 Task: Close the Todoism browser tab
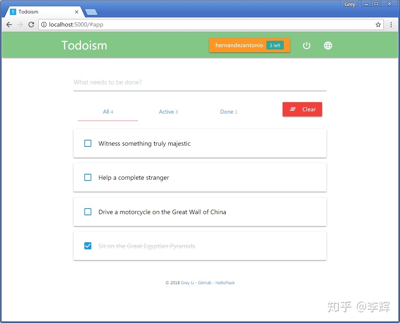point(77,12)
